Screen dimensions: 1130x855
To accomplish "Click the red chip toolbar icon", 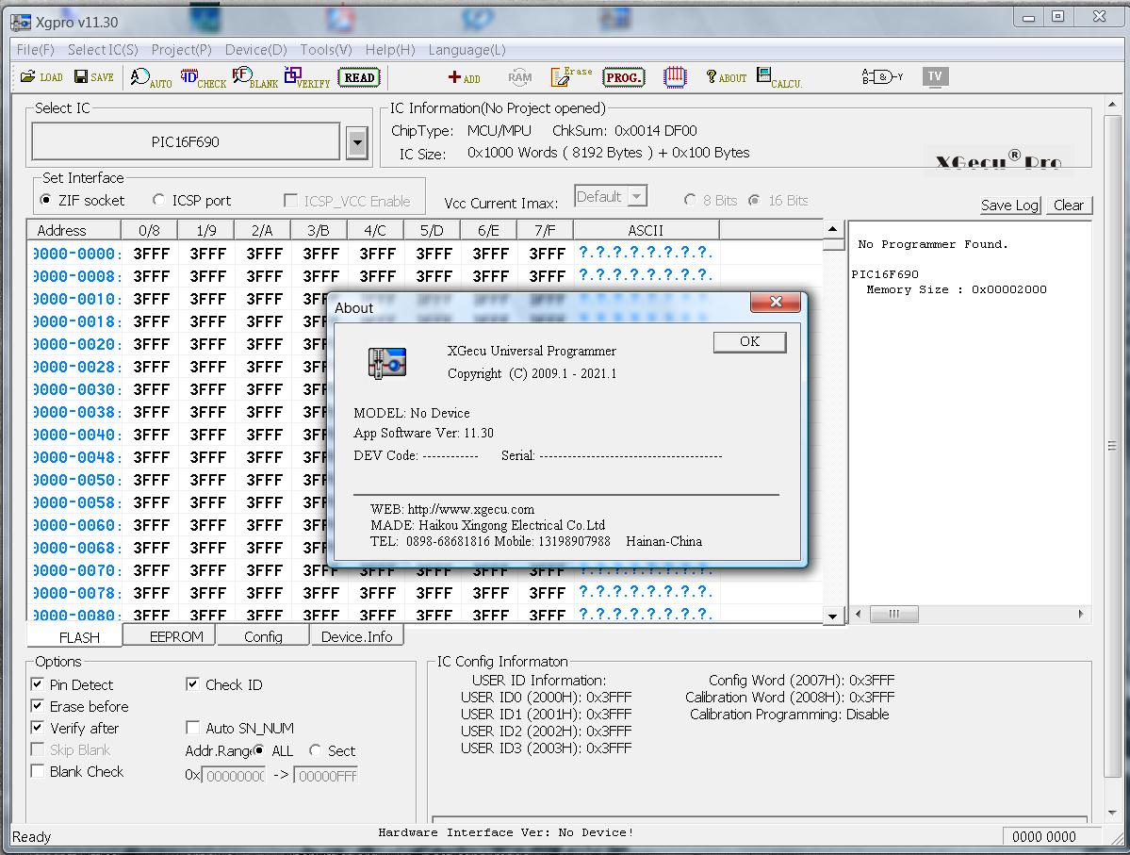I will pyautogui.click(x=675, y=77).
